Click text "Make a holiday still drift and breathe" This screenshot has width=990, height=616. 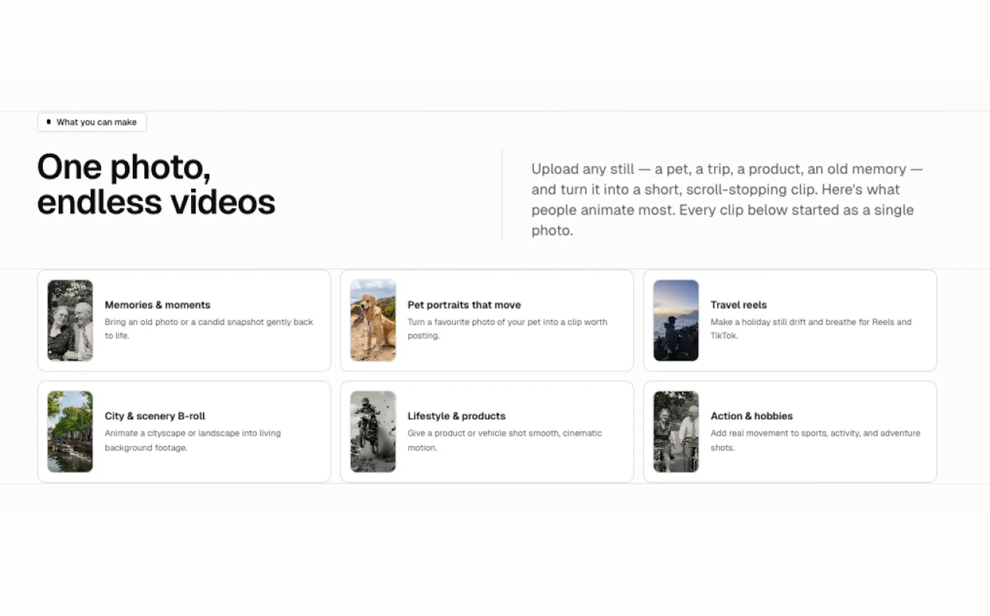point(783,322)
